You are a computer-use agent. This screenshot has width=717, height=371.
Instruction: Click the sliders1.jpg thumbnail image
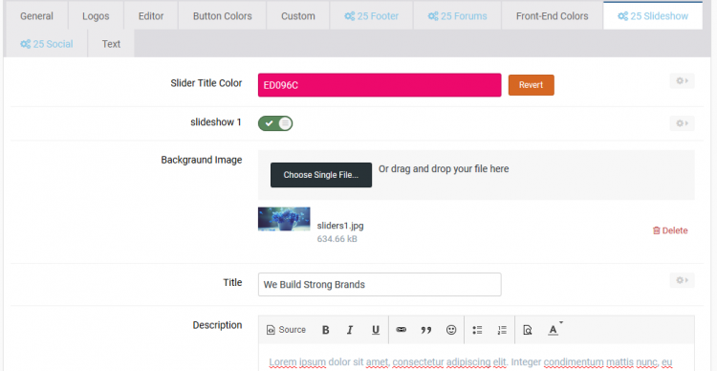[x=284, y=219]
